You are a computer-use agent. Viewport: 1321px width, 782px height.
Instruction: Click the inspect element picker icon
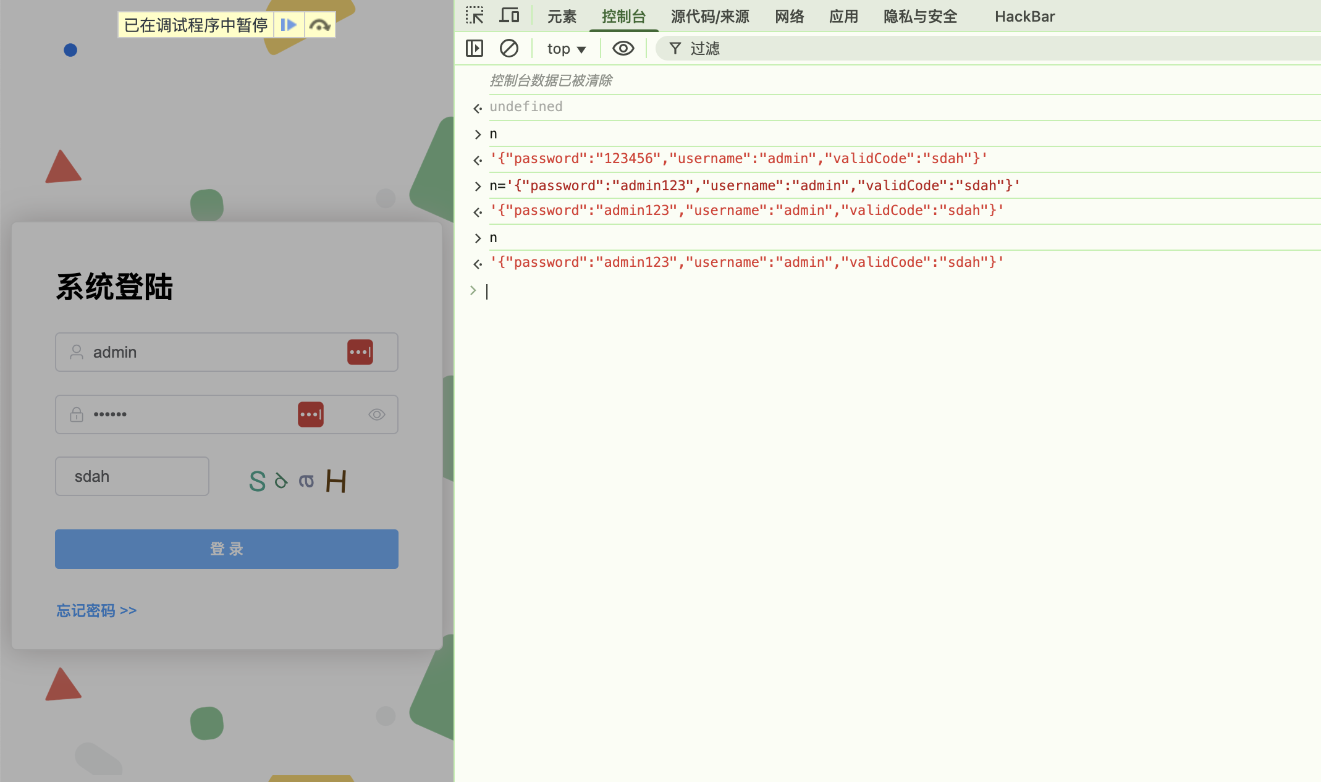click(x=475, y=16)
